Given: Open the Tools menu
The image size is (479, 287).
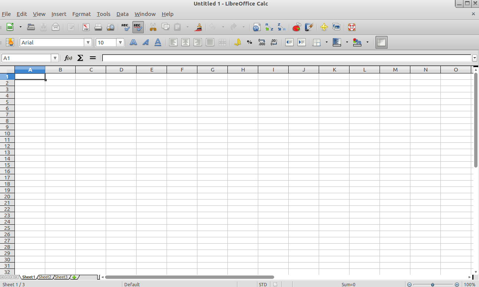Looking at the screenshot, I should click(x=104, y=14).
